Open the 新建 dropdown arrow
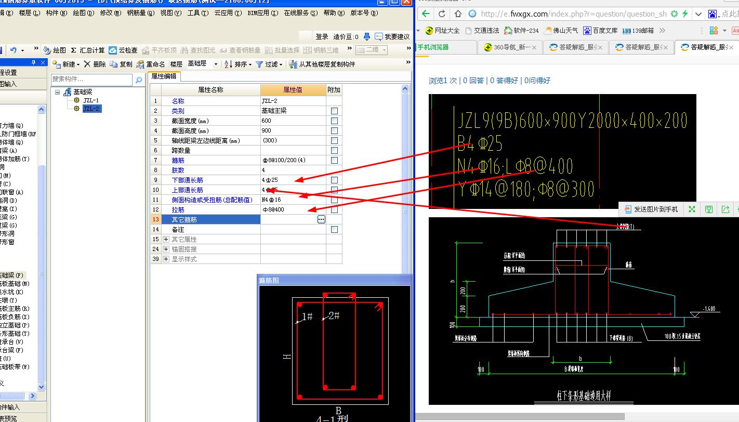Screen dimensions: 739x422 pos(78,64)
